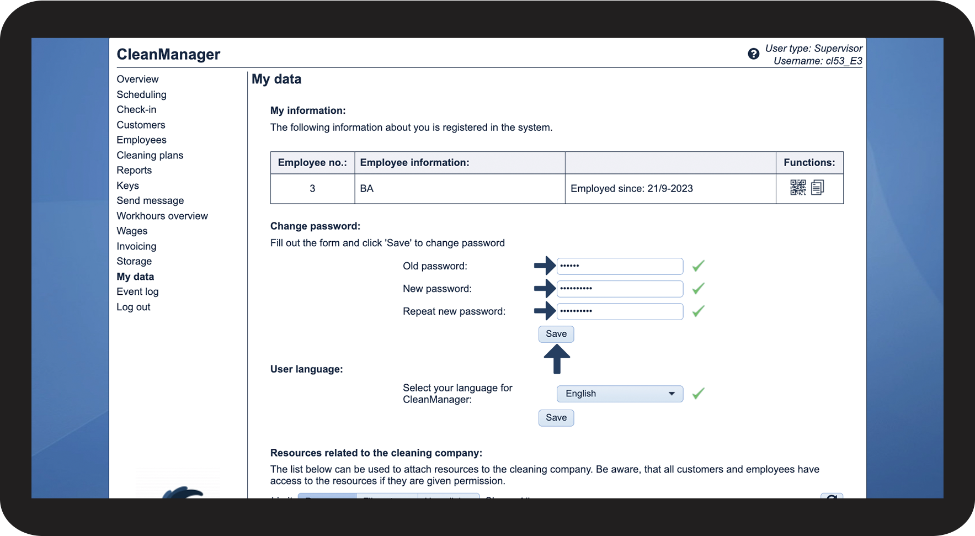Viewport: 975px width, 536px height.
Task: Open Workhours overview page
Action: (162, 216)
